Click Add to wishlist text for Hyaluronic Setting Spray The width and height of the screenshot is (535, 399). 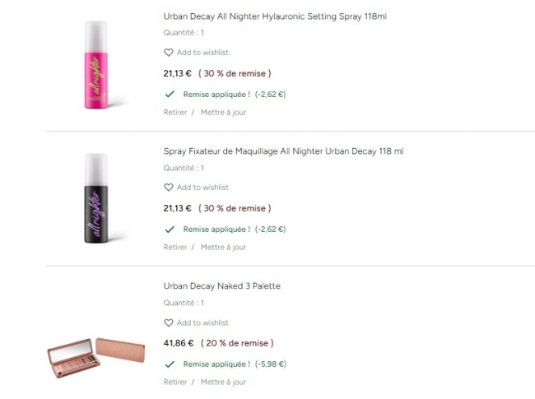click(202, 53)
